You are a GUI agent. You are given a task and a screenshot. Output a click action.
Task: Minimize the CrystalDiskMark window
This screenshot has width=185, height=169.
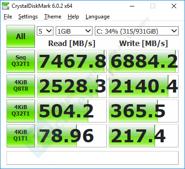[x=132, y=6]
